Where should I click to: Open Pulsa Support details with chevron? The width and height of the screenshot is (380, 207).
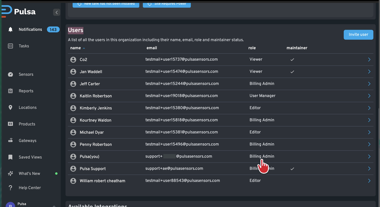[x=369, y=169]
